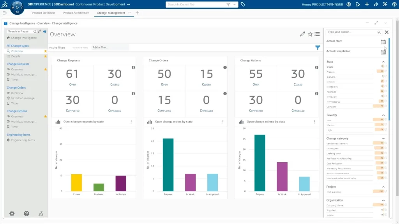Open the user profile icon
Image resolution: width=399 pixels, height=224 pixels.
348,5
